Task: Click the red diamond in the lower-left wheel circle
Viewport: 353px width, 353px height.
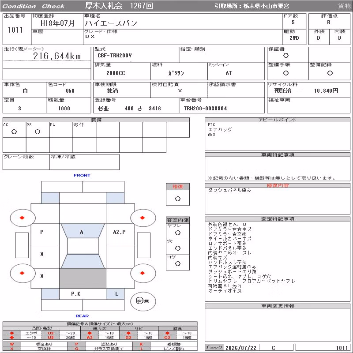Action: 22,273
